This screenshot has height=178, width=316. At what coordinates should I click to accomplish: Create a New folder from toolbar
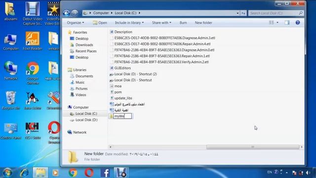[203, 23]
